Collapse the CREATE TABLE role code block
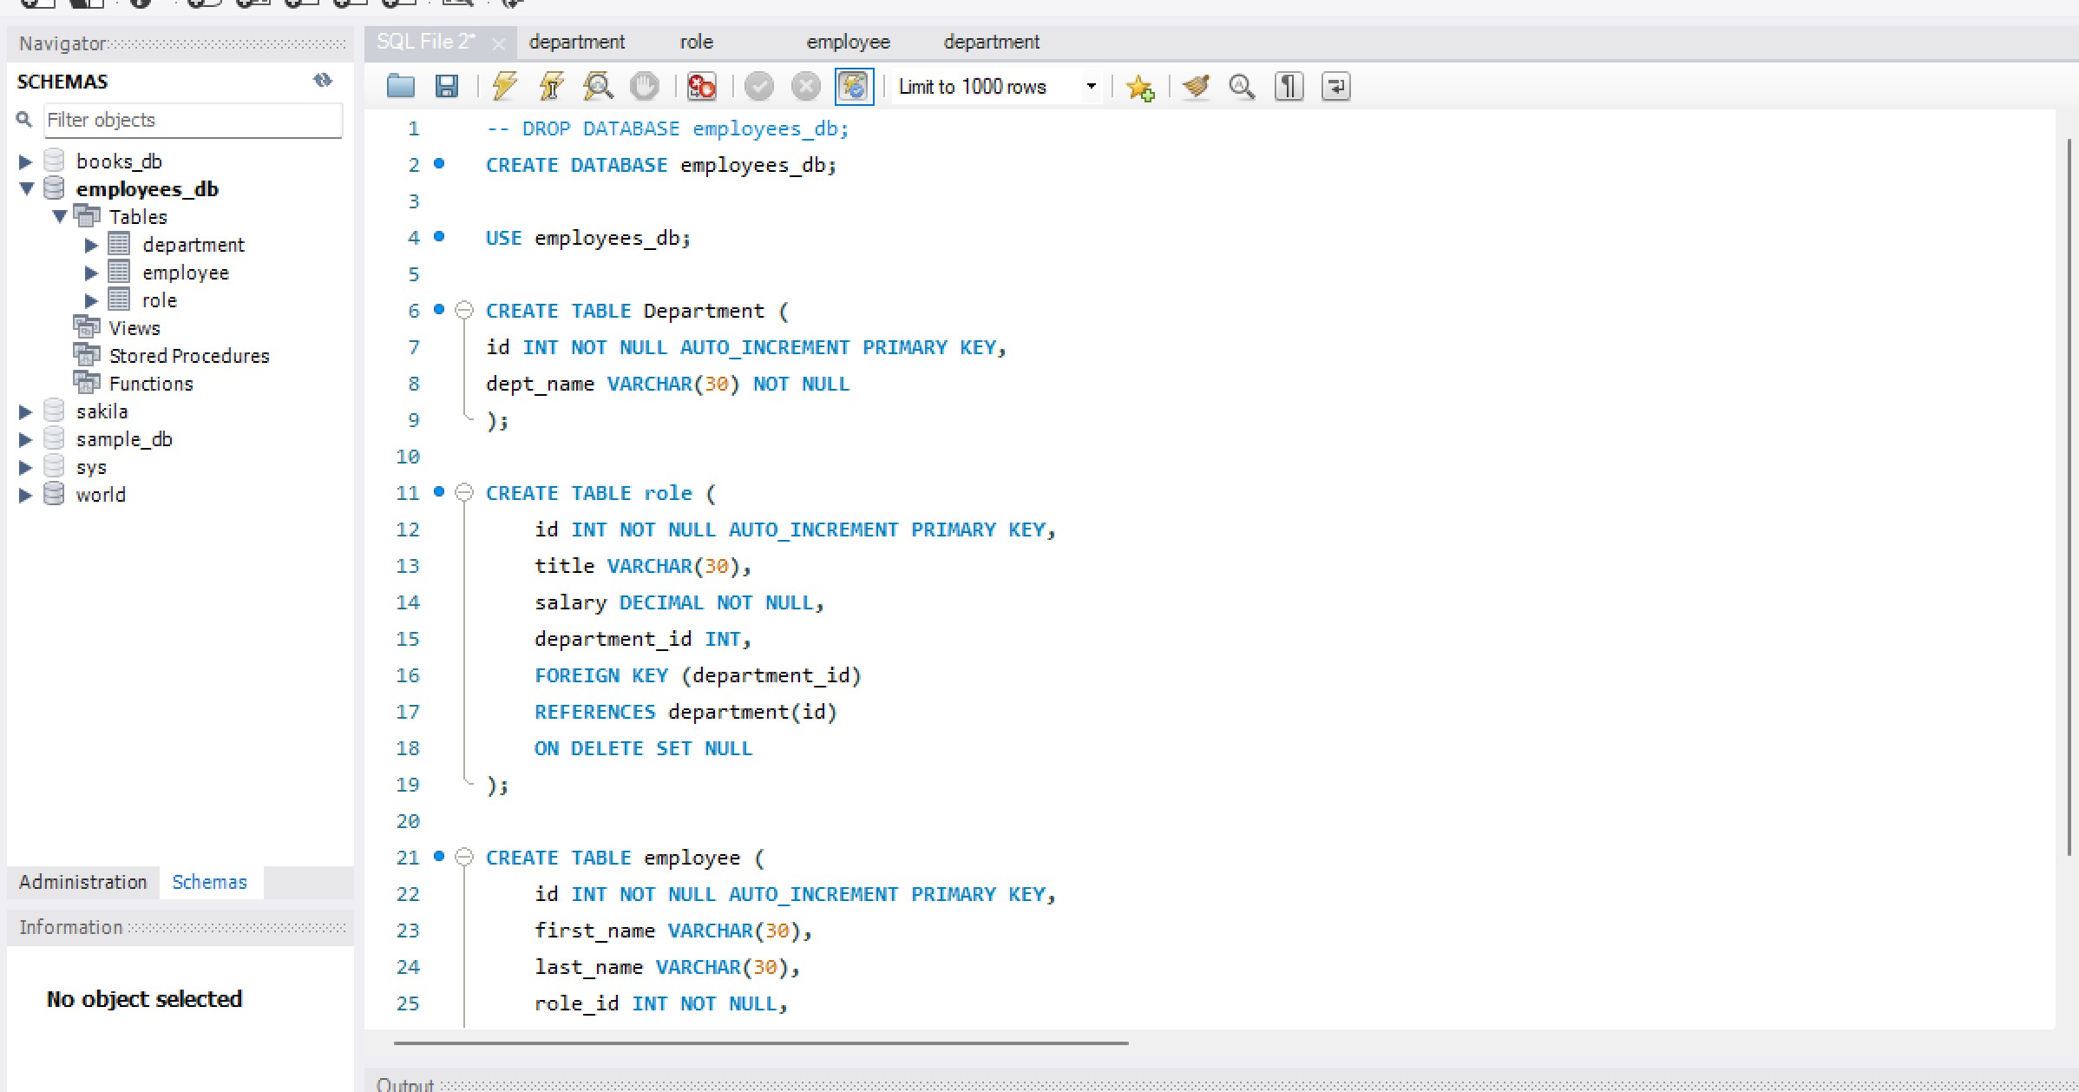Image resolution: width=2079 pixels, height=1092 pixels. [465, 493]
